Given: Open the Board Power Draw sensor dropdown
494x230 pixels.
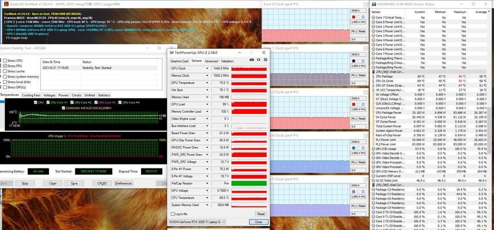Looking at the screenshot, I should pos(207,133).
